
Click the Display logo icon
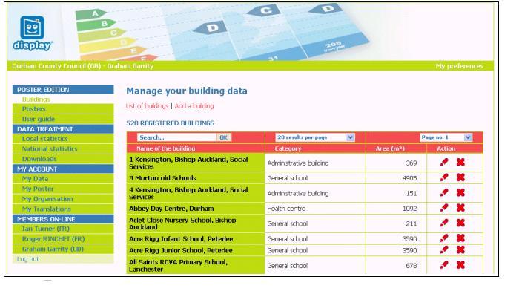33,33
